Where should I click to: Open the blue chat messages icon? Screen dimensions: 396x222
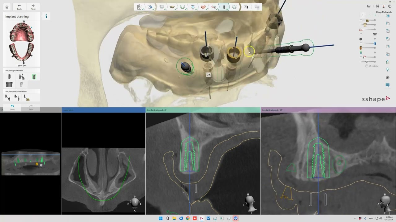tap(388, 84)
